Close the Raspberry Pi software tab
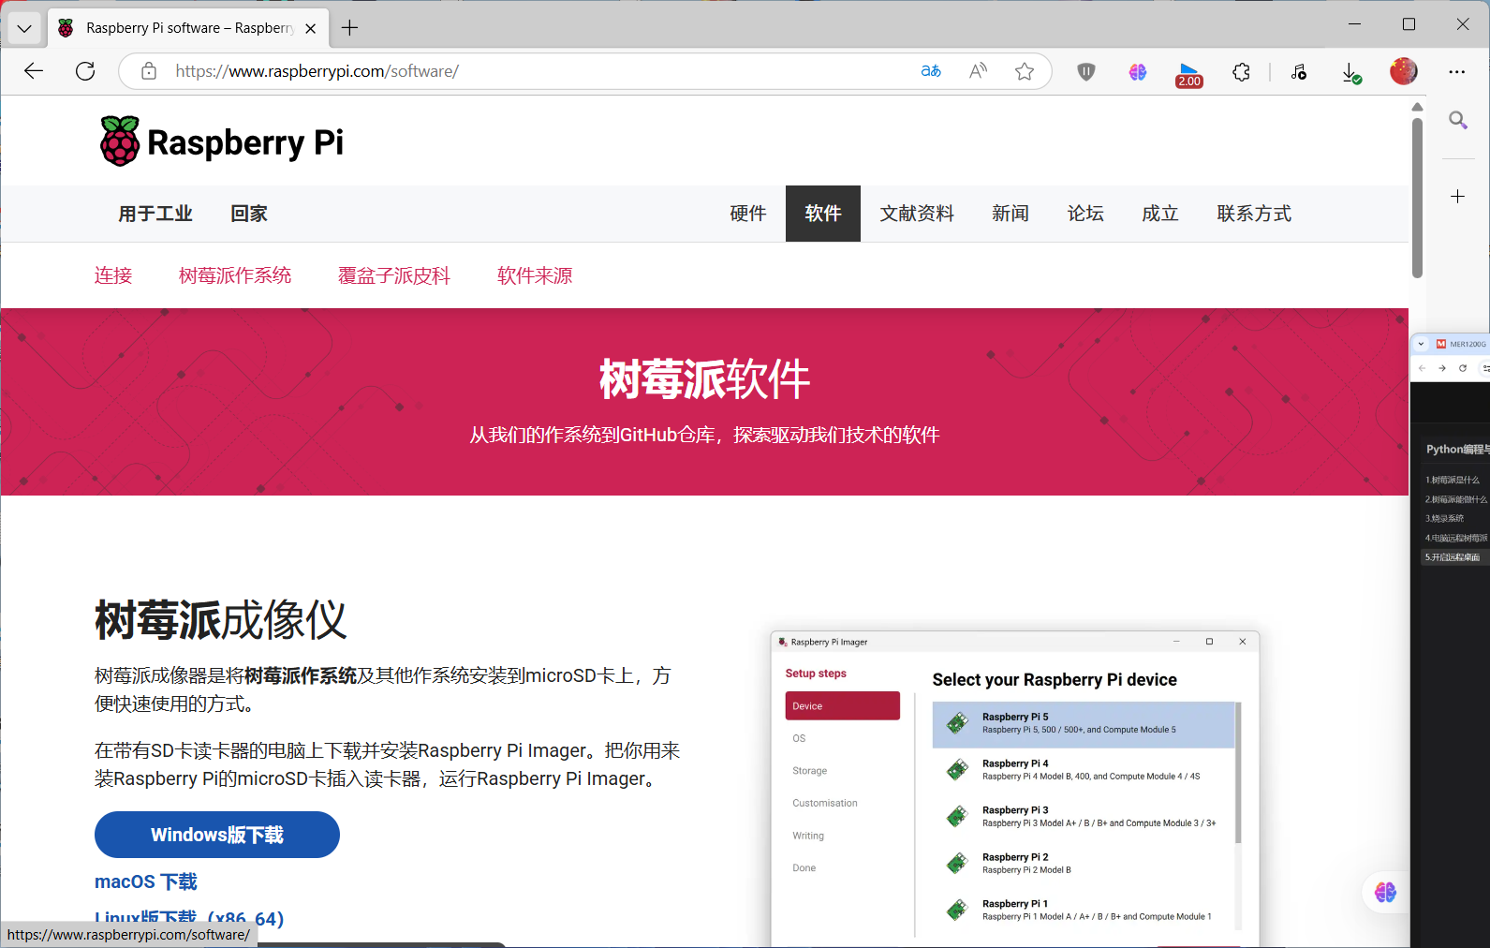The image size is (1490, 948). point(311,28)
